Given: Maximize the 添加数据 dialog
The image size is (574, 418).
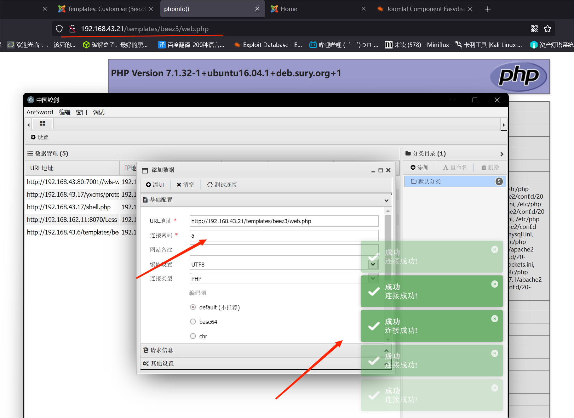Looking at the screenshot, I should tap(381, 170).
